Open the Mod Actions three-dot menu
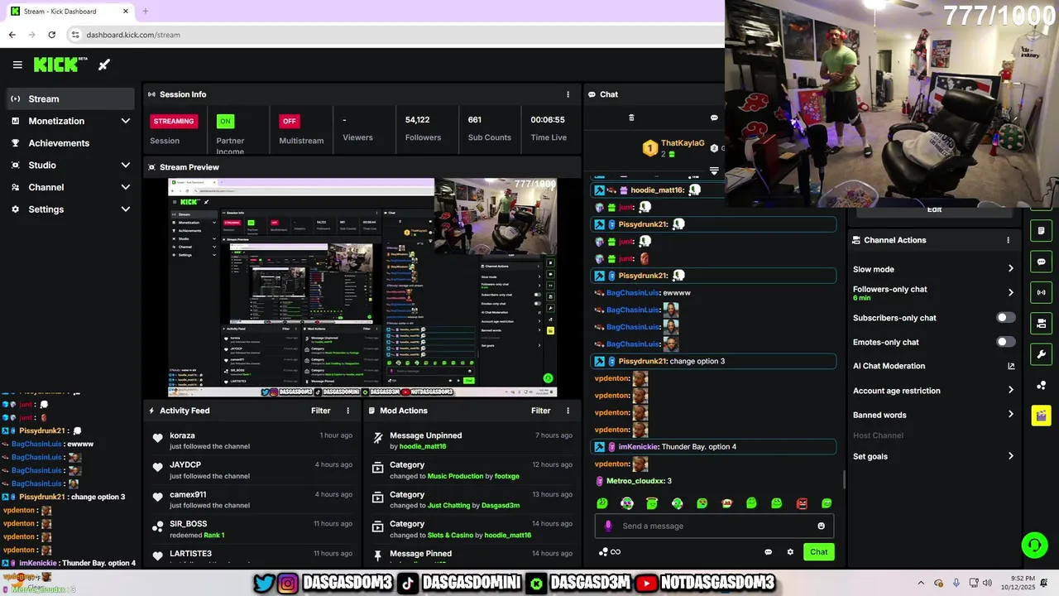 [568, 411]
